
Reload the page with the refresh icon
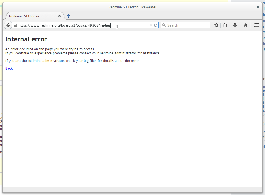[x=155, y=25]
